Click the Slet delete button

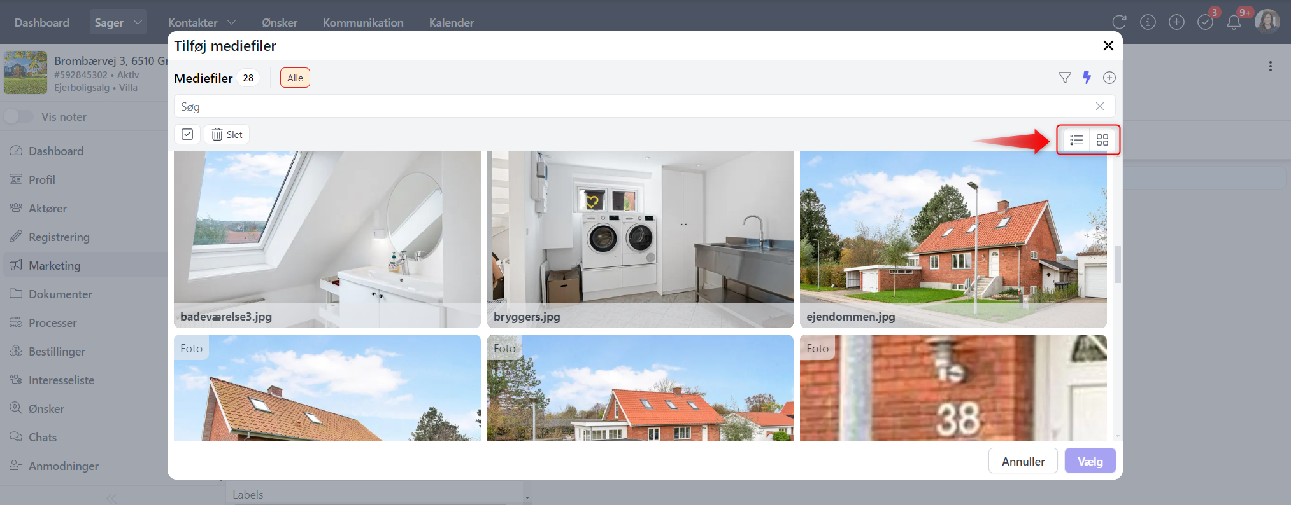tap(227, 134)
